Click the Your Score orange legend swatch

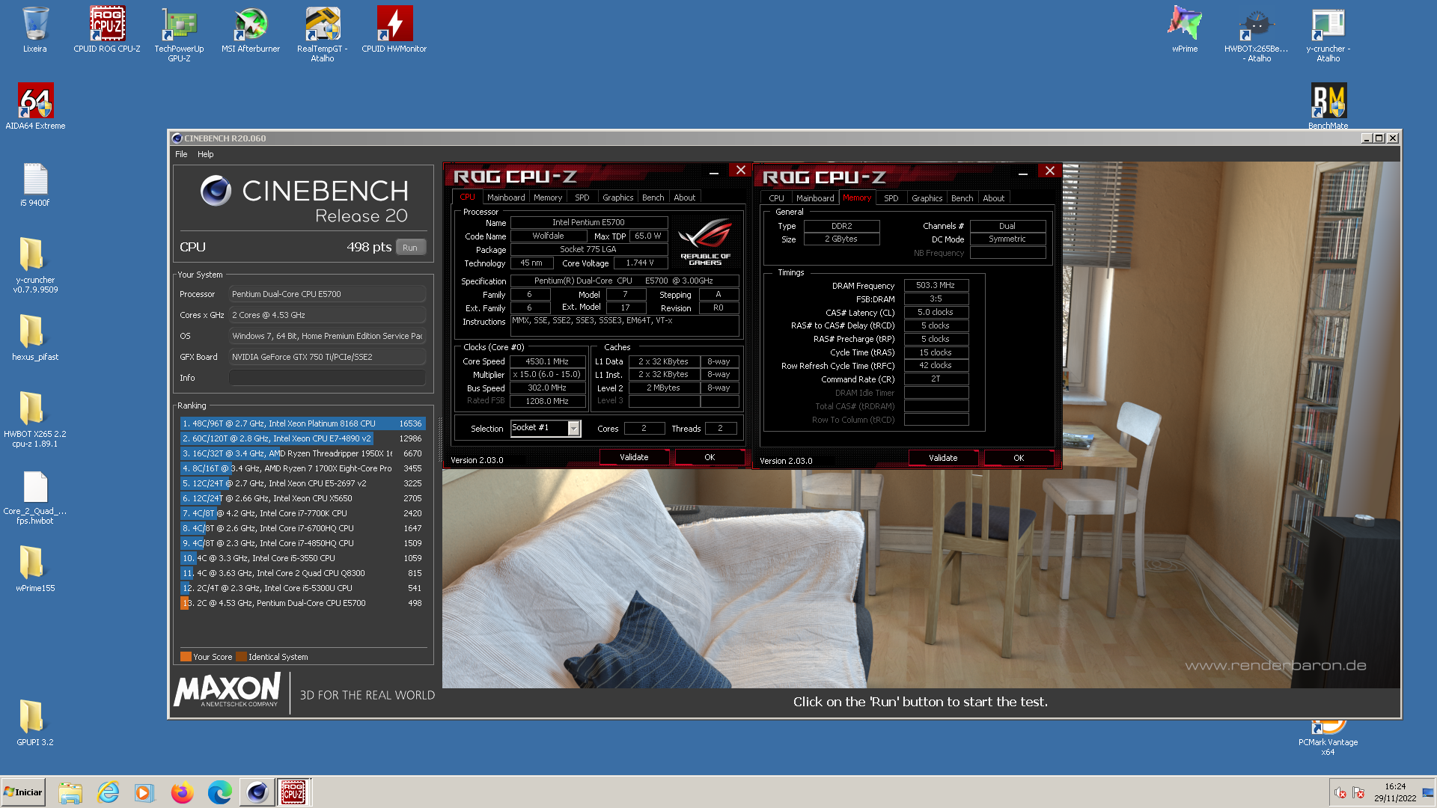(186, 657)
